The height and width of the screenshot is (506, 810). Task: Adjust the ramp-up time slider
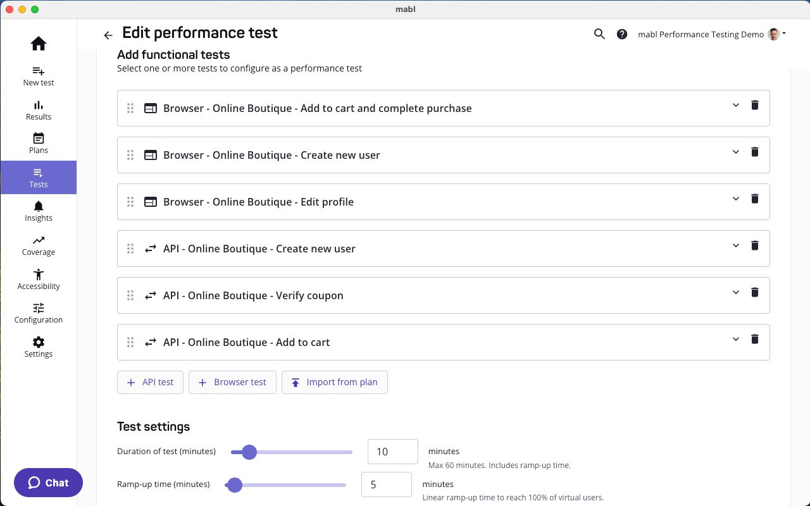pos(235,484)
